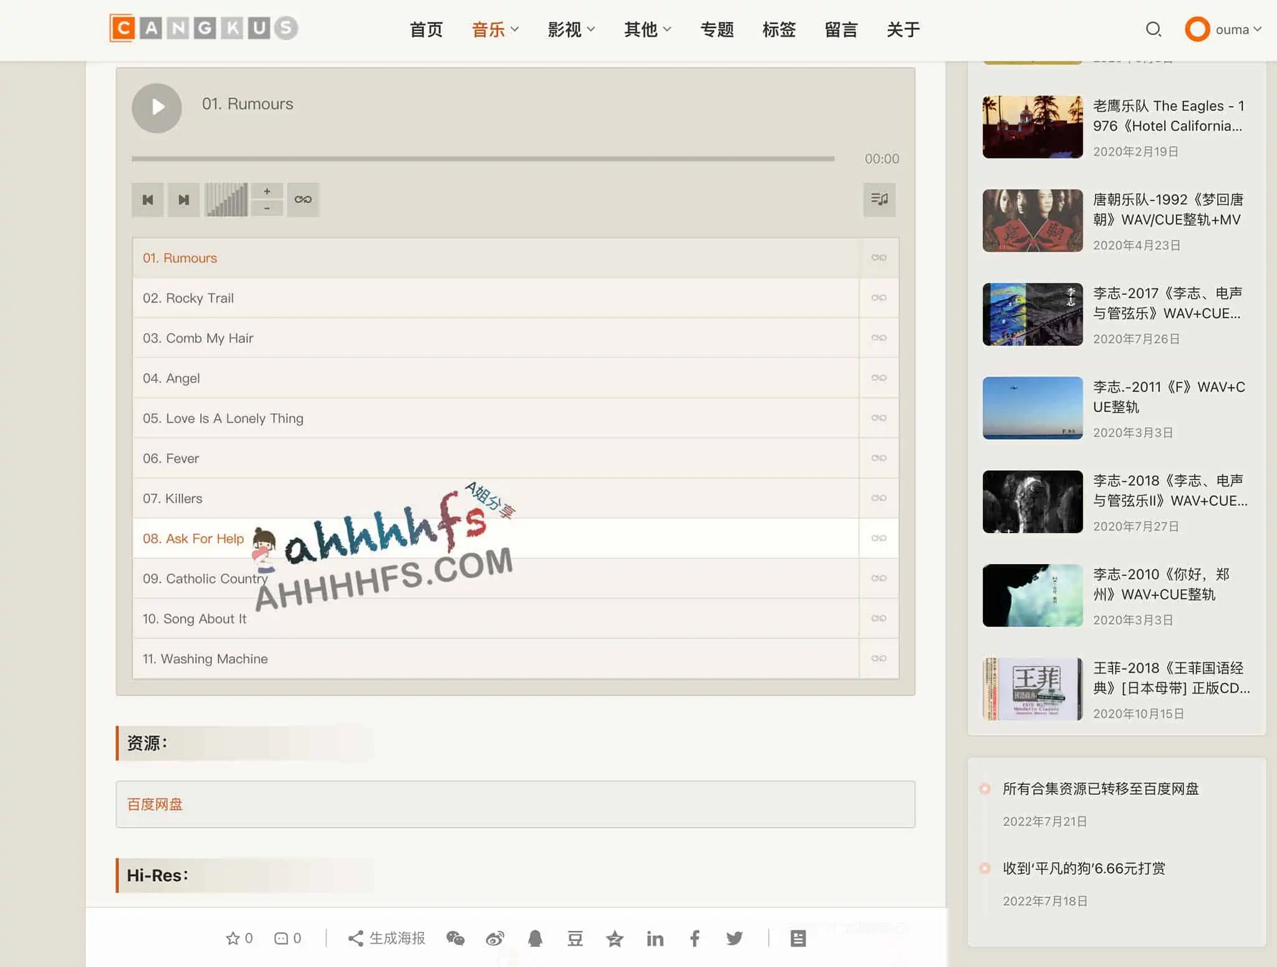Select the next track icon
1277x967 pixels.
(x=183, y=200)
